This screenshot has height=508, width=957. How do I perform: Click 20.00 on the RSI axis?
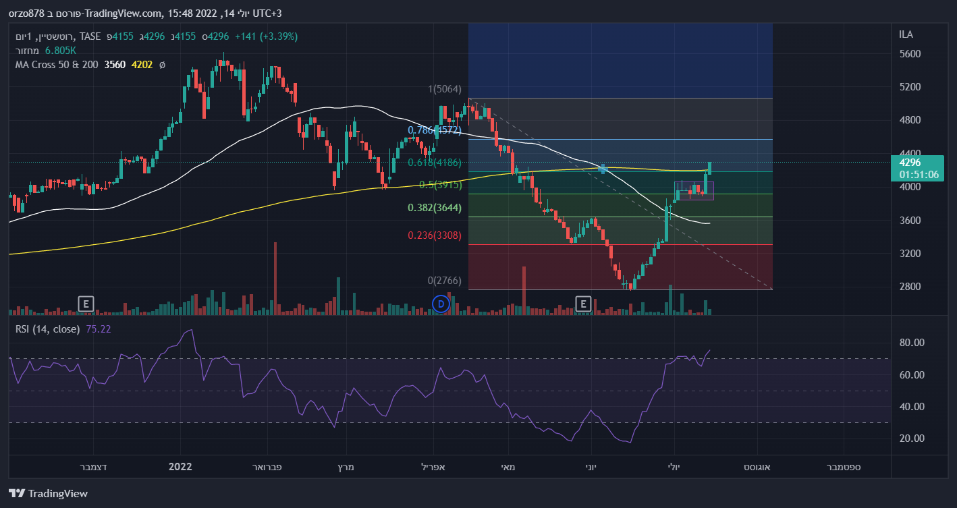tap(911, 439)
